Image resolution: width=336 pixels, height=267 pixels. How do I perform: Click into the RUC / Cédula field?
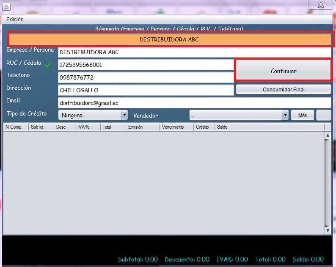point(146,65)
